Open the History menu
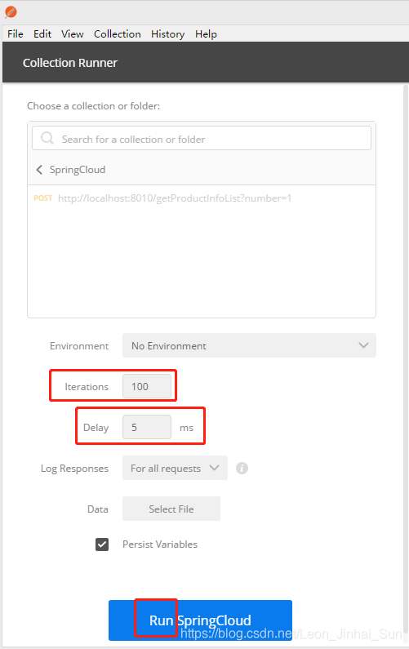This screenshot has height=649, width=409. coord(167,34)
